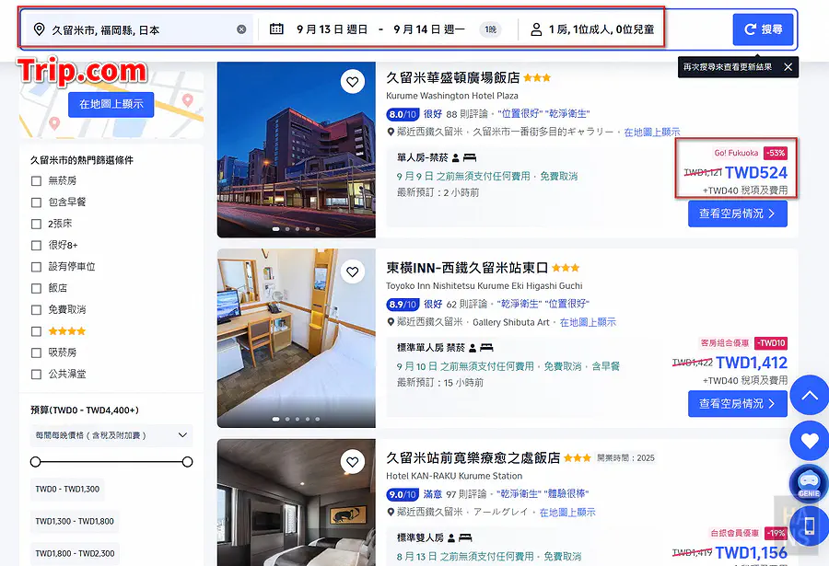Click the TWD1,412 price for Toyoko Inn

click(x=752, y=363)
